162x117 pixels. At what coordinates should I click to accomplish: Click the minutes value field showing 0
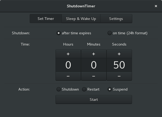(94, 65)
